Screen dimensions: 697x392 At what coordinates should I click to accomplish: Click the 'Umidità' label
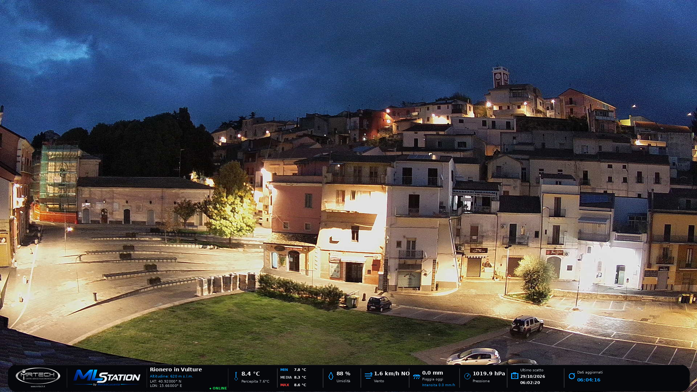(343, 381)
